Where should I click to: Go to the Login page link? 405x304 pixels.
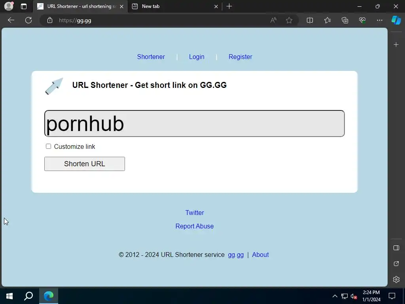click(x=197, y=57)
